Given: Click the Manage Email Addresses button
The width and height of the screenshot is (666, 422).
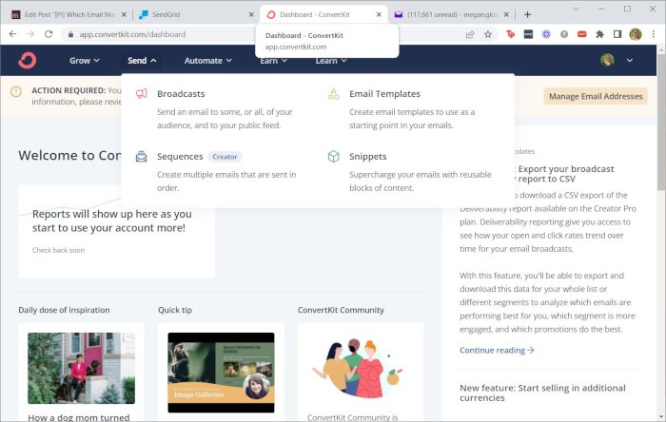Looking at the screenshot, I should tap(596, 96).
